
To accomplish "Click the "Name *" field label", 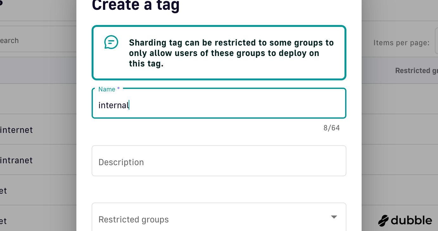I will coord(109,89).
